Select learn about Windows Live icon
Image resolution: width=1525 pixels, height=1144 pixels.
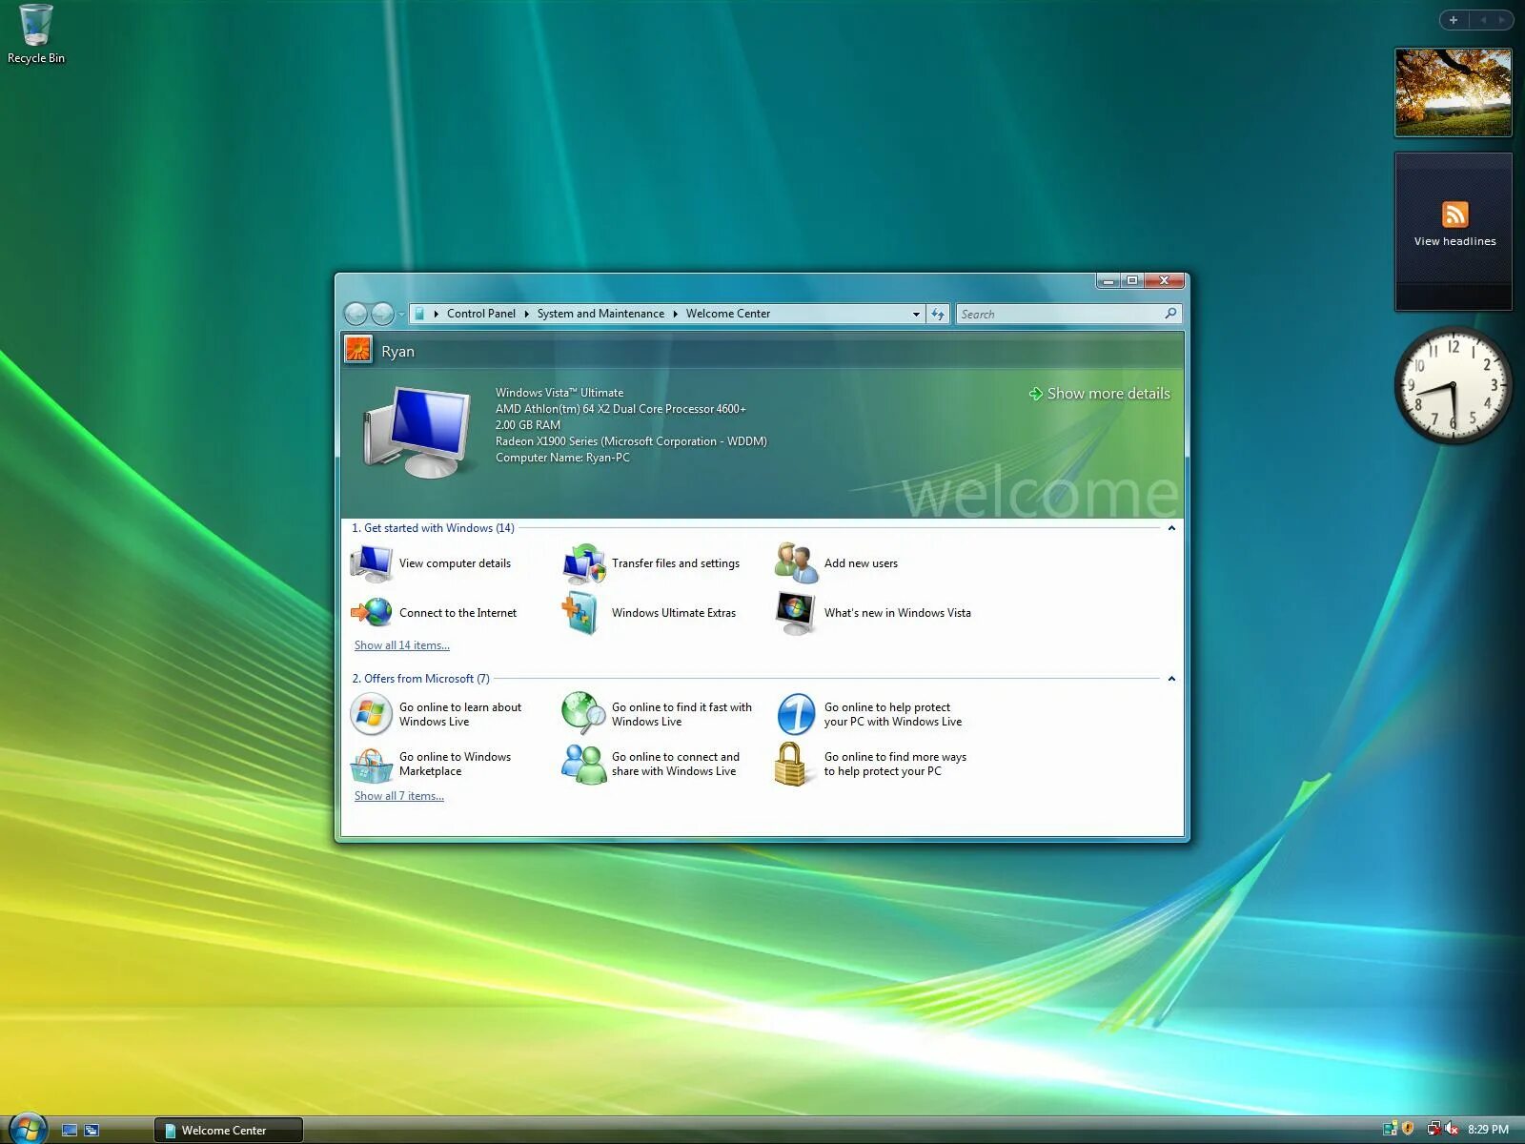coord(371,714)
